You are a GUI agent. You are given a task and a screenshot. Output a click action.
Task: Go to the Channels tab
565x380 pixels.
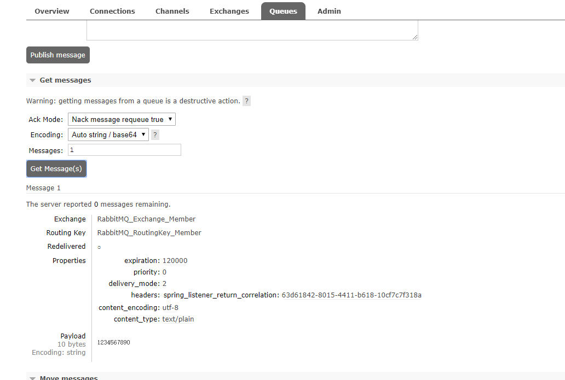coord(172,11)
